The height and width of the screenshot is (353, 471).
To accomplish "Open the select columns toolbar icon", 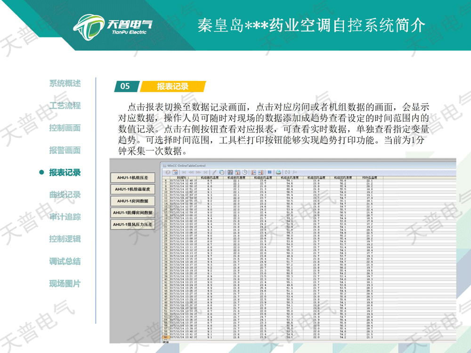I will (237, 172).
